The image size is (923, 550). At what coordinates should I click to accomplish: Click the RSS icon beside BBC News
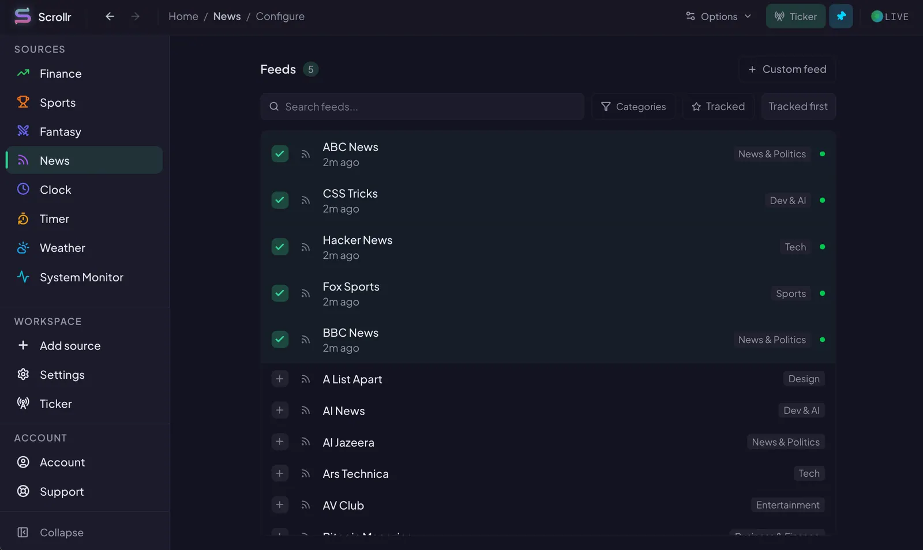[x=306, y=340]
